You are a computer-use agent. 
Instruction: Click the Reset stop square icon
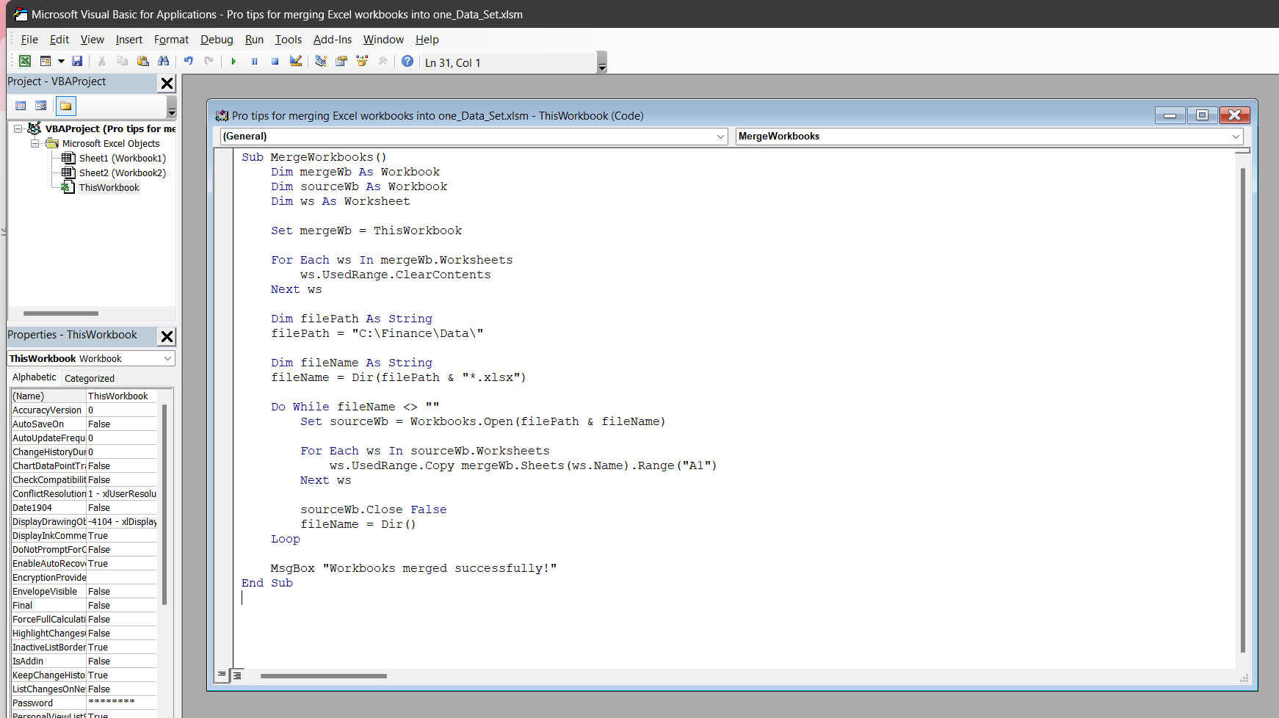[x=275, y=62]
